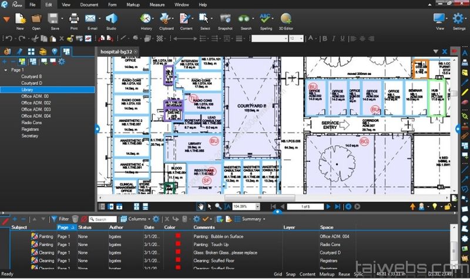Click the Spelling check icon
470x279 pixels.
(266, 19)
